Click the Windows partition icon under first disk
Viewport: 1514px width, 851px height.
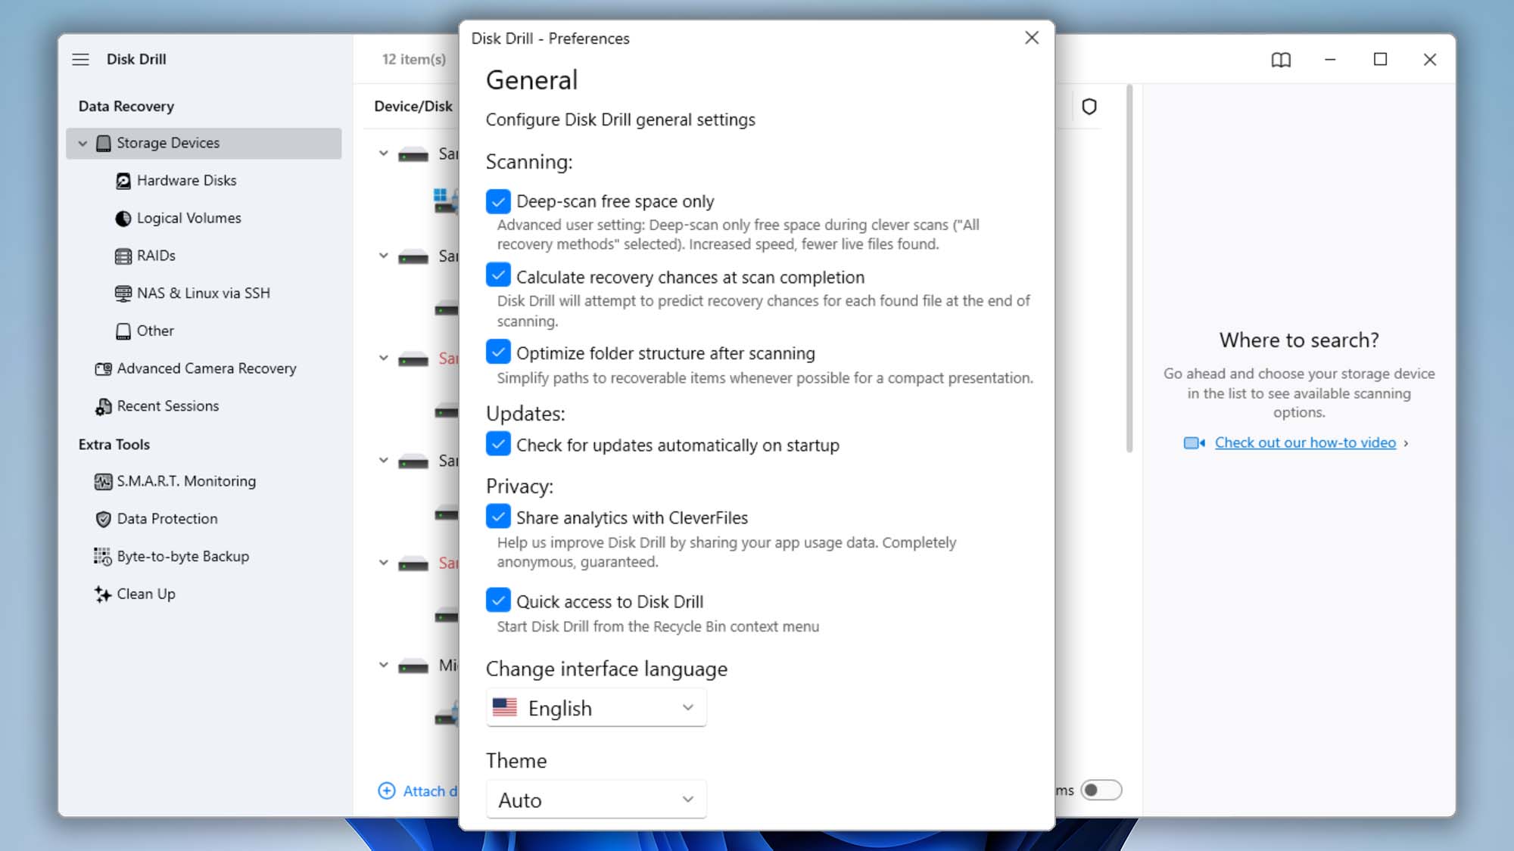(x=445, y=201)
